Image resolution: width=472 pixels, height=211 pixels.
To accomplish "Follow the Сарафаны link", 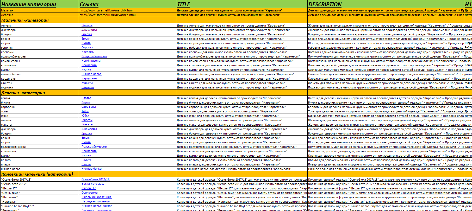I will [89, 107].
